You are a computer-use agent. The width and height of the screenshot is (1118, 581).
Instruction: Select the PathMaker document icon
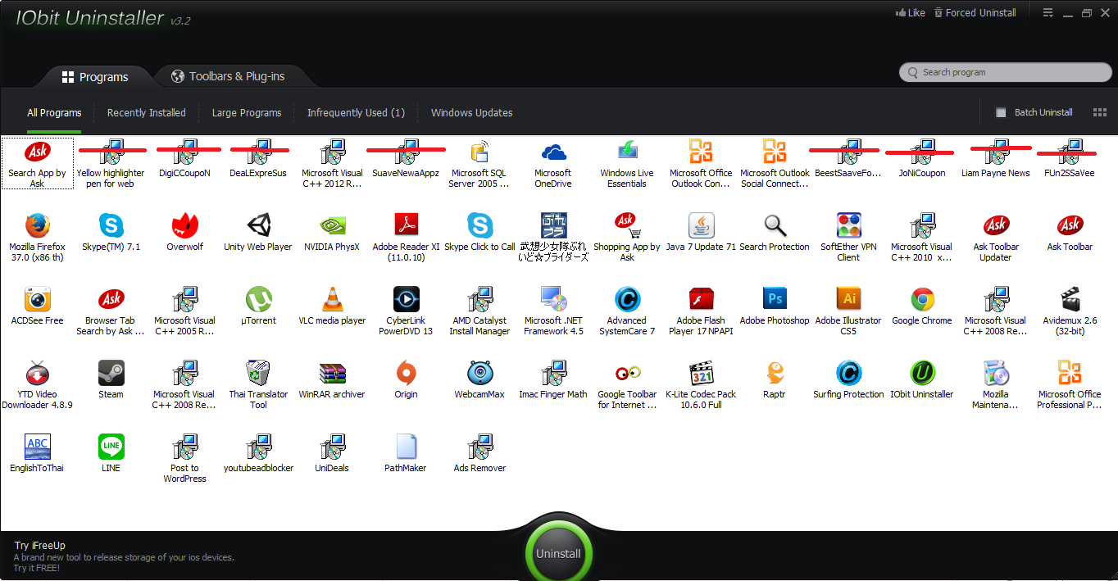click(406, 447)
